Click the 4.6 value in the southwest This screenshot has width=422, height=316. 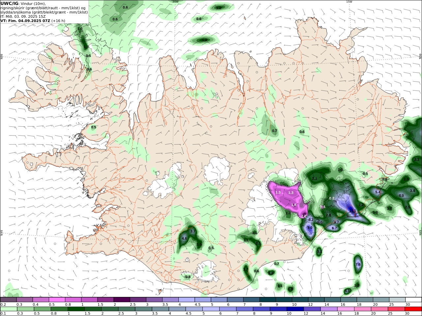[184, 239]
